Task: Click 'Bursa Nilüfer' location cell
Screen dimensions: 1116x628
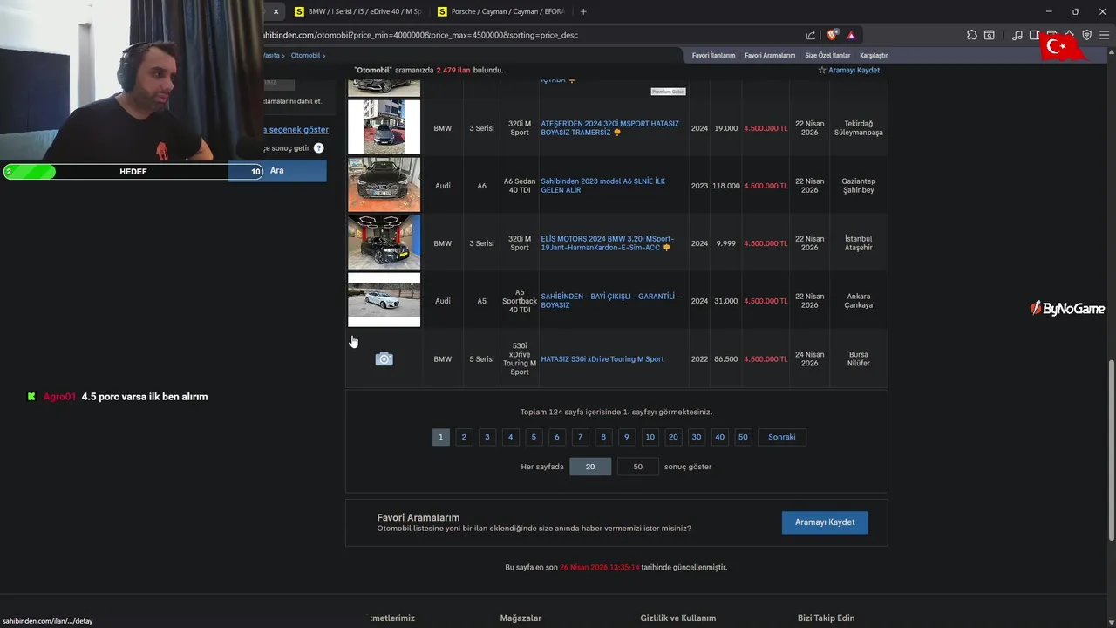Action: tap(858, 359)
